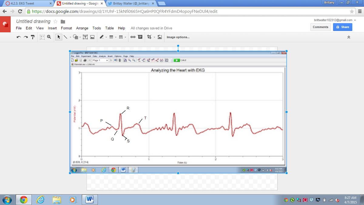
Task: Click the Insert comment icon
Action: [140, 37]
